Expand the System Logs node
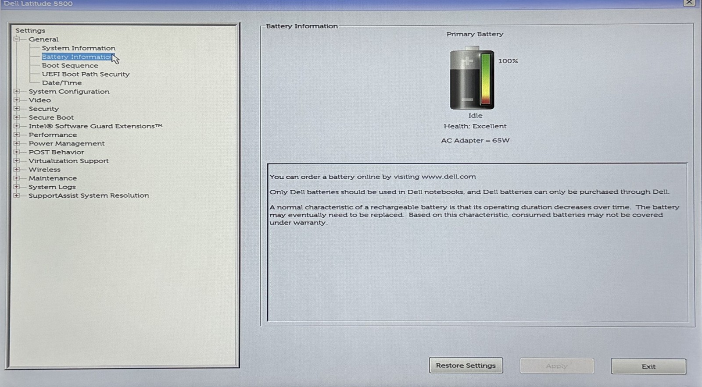The height and width of the screenshot is (387, 702). (17, 187)
